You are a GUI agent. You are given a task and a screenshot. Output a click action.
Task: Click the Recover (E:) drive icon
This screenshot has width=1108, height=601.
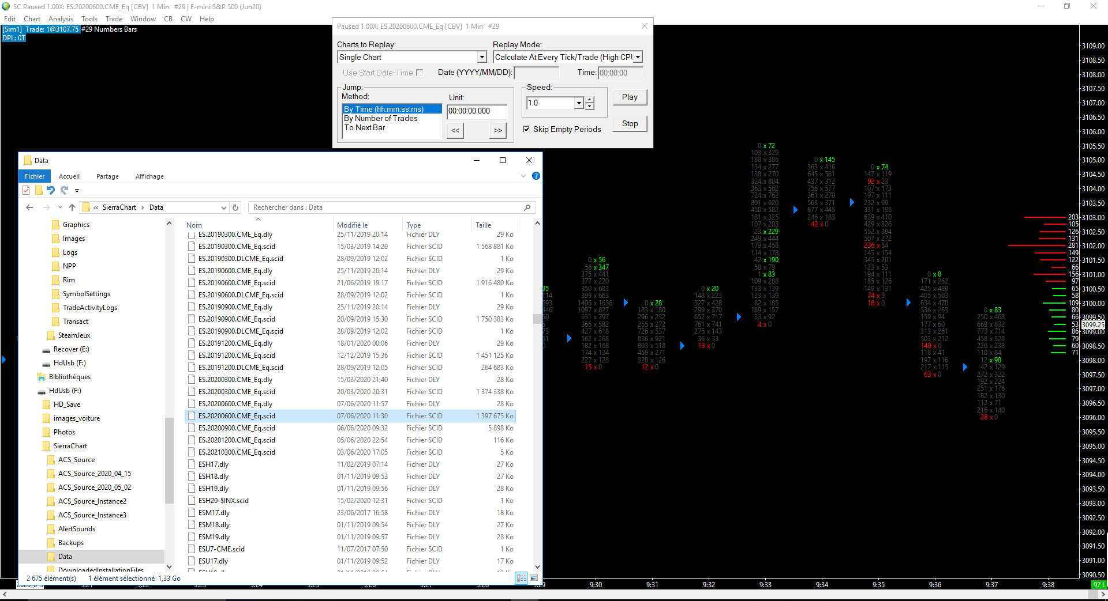tap(46, 350)
